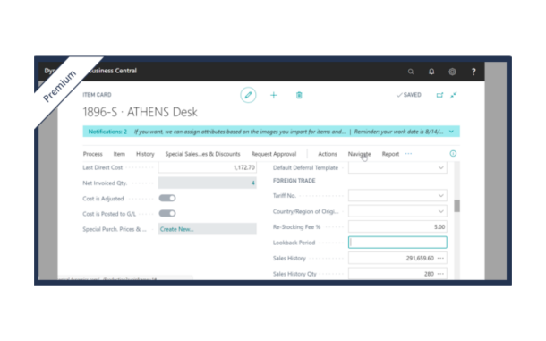
Task: Toggle the Cost is Posted to G/L switch
Action: (x=167, y=214)
